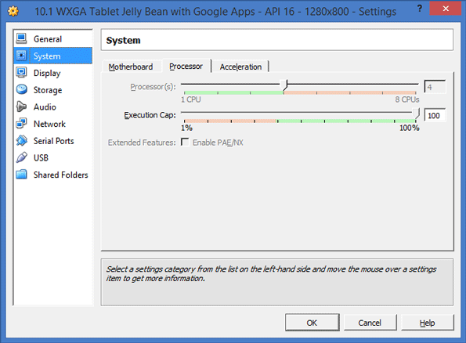Open the General settings category icon
The image size is (466, 343).
pos(21,38)
